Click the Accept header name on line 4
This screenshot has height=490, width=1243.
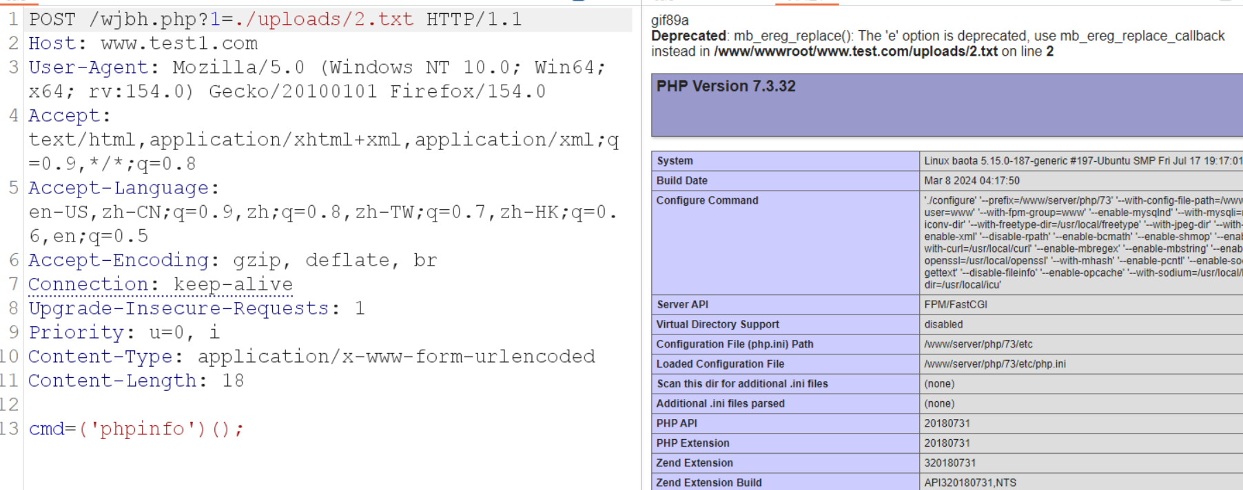pos(63,116)
